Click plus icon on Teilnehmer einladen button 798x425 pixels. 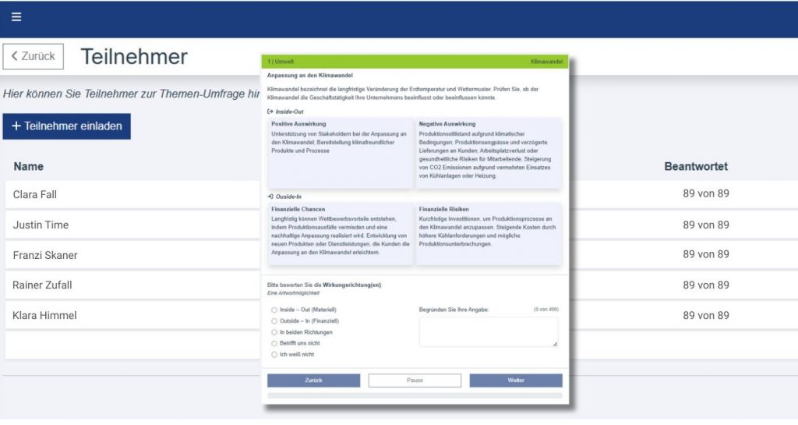tap(16, 126)
